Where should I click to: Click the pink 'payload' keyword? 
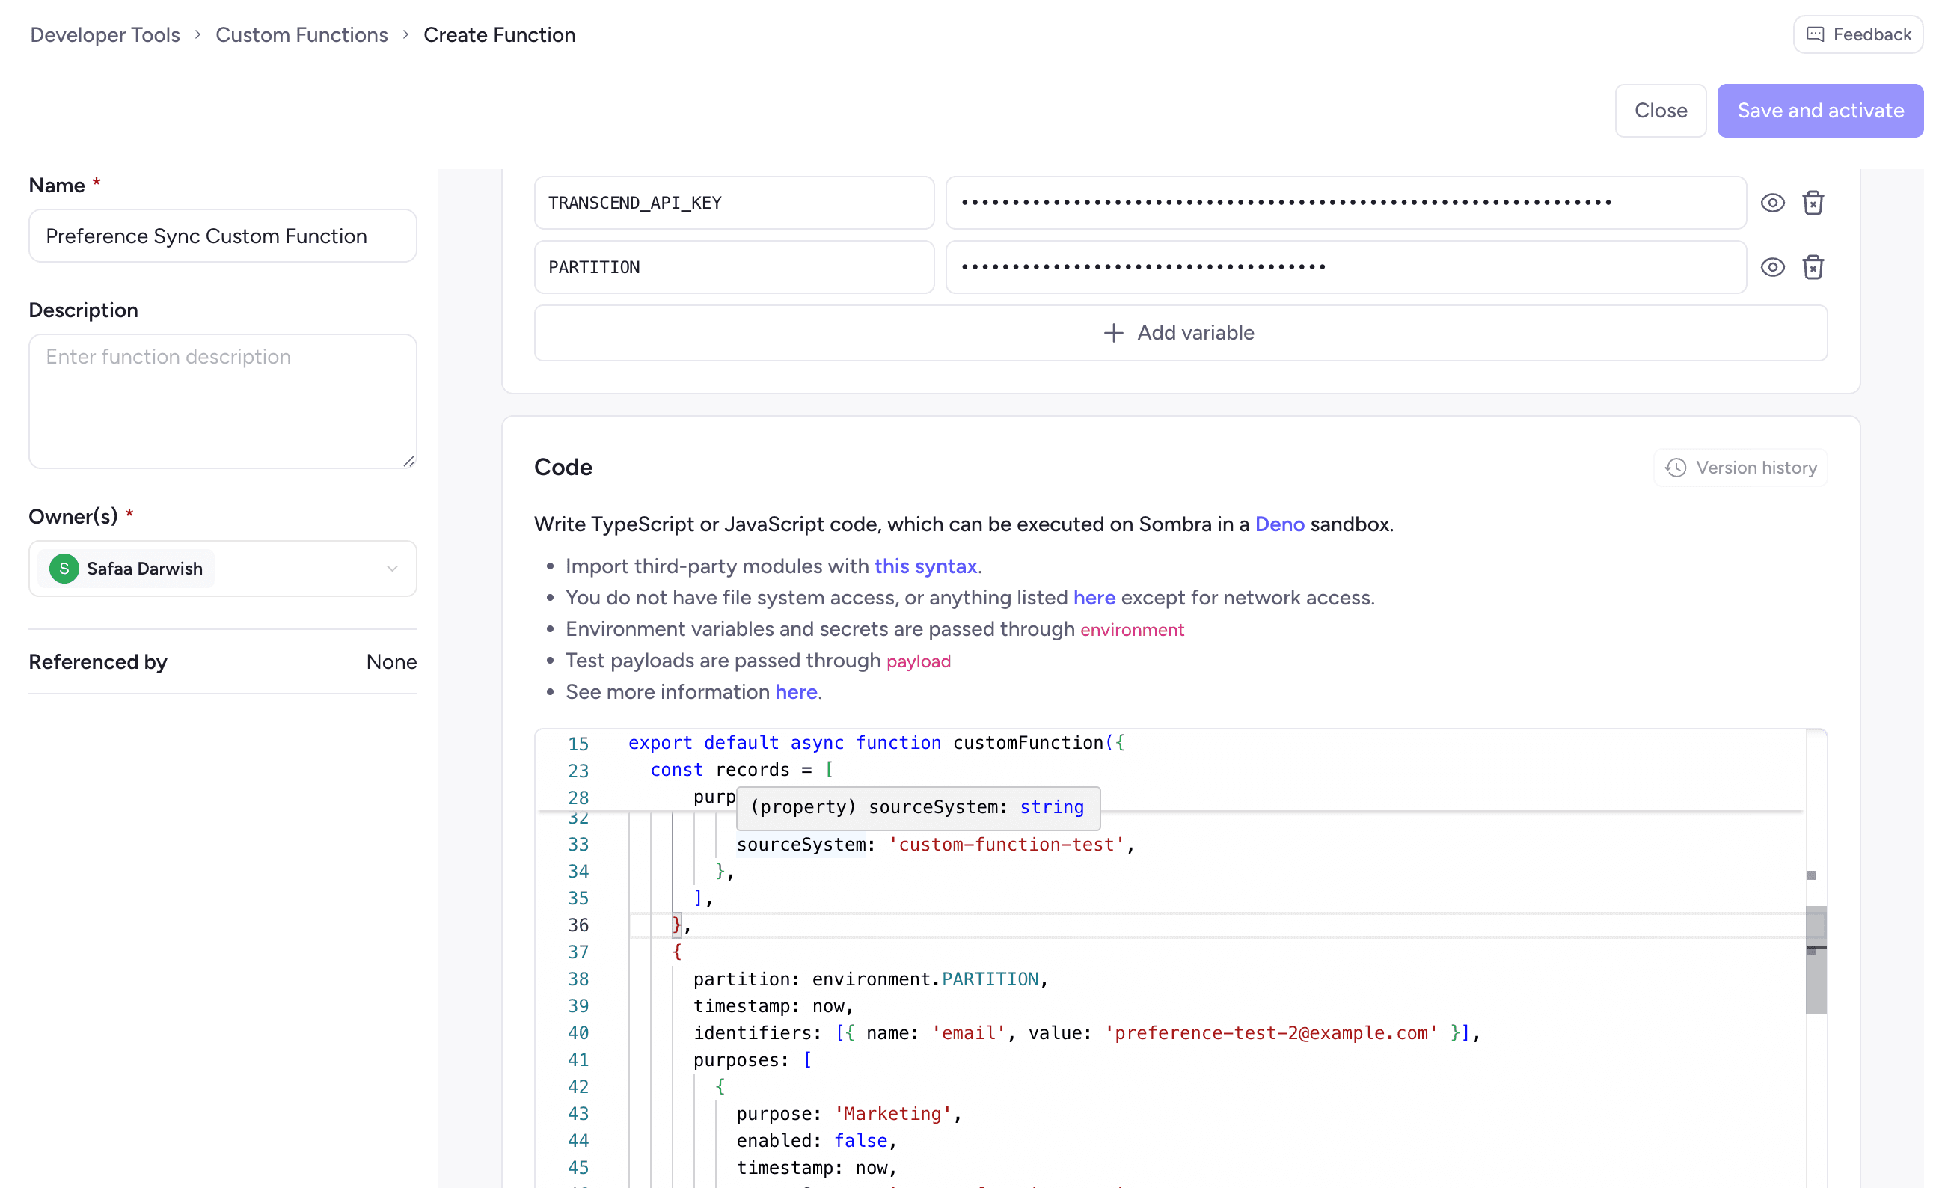[918, 661]
